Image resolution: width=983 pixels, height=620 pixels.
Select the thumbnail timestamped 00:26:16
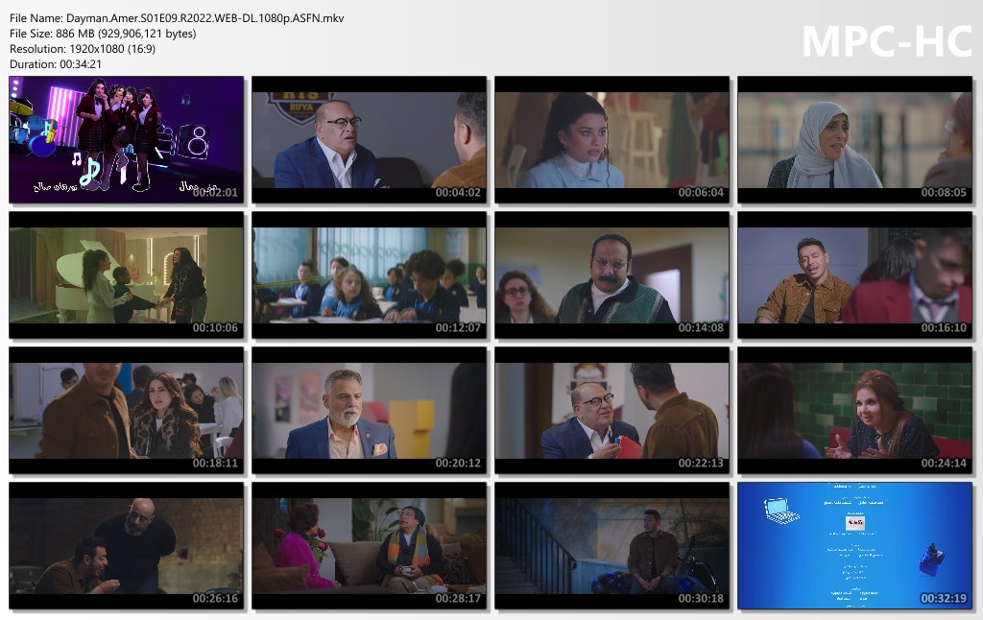click(126, 545)
